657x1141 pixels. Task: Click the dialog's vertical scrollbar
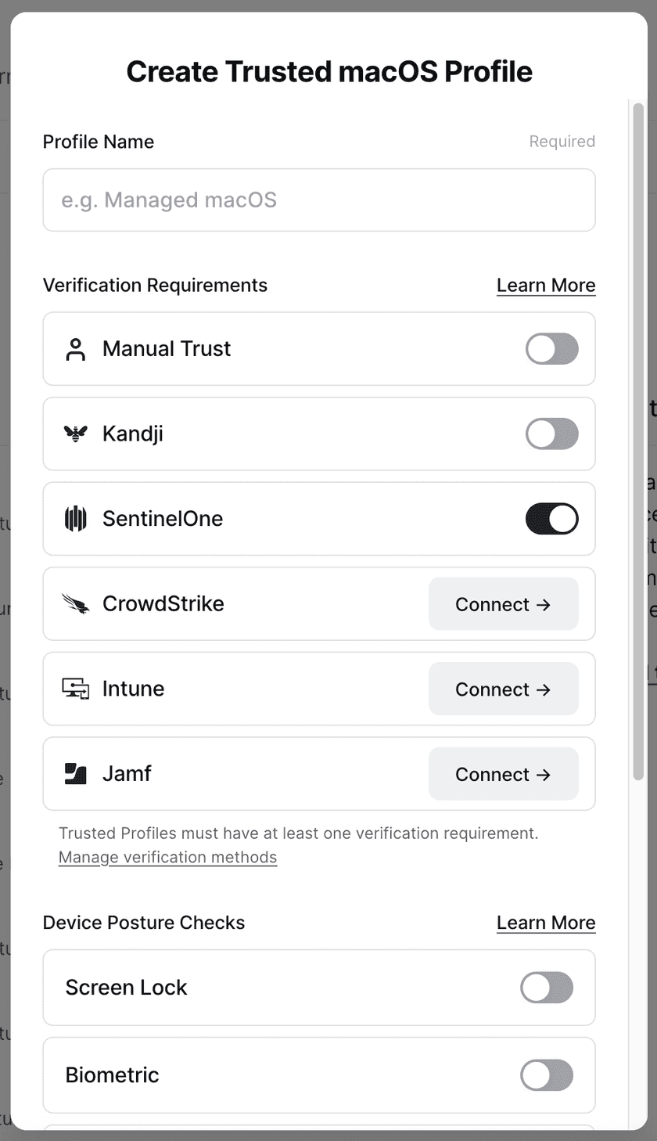point(638,438)
